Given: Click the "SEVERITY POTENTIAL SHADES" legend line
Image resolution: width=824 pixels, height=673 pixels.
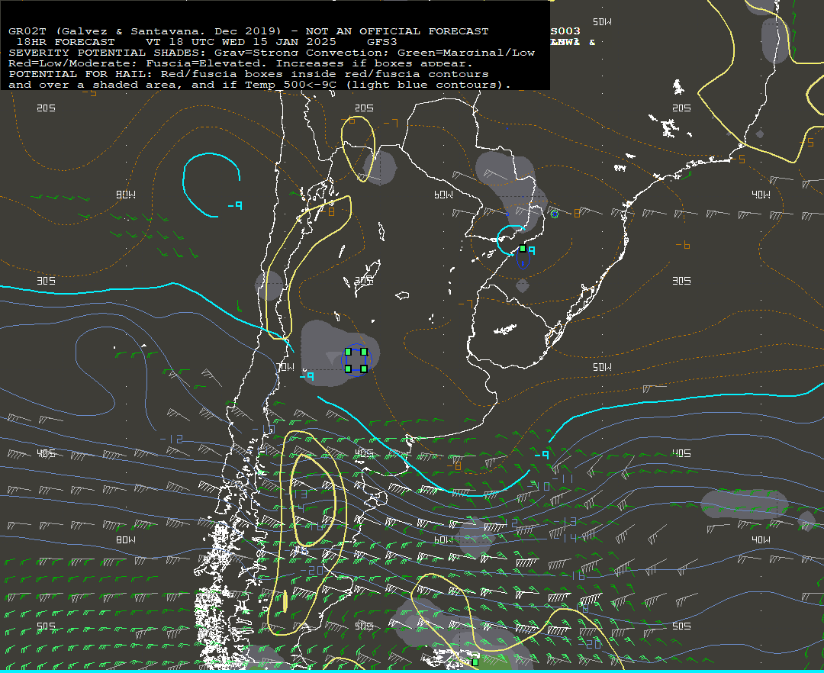Looking at the screenshot, I should click(x=272, y=53).
